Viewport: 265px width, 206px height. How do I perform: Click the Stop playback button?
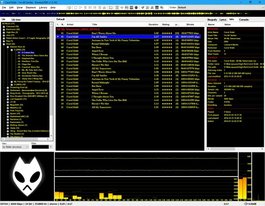[x=76, y=7]
